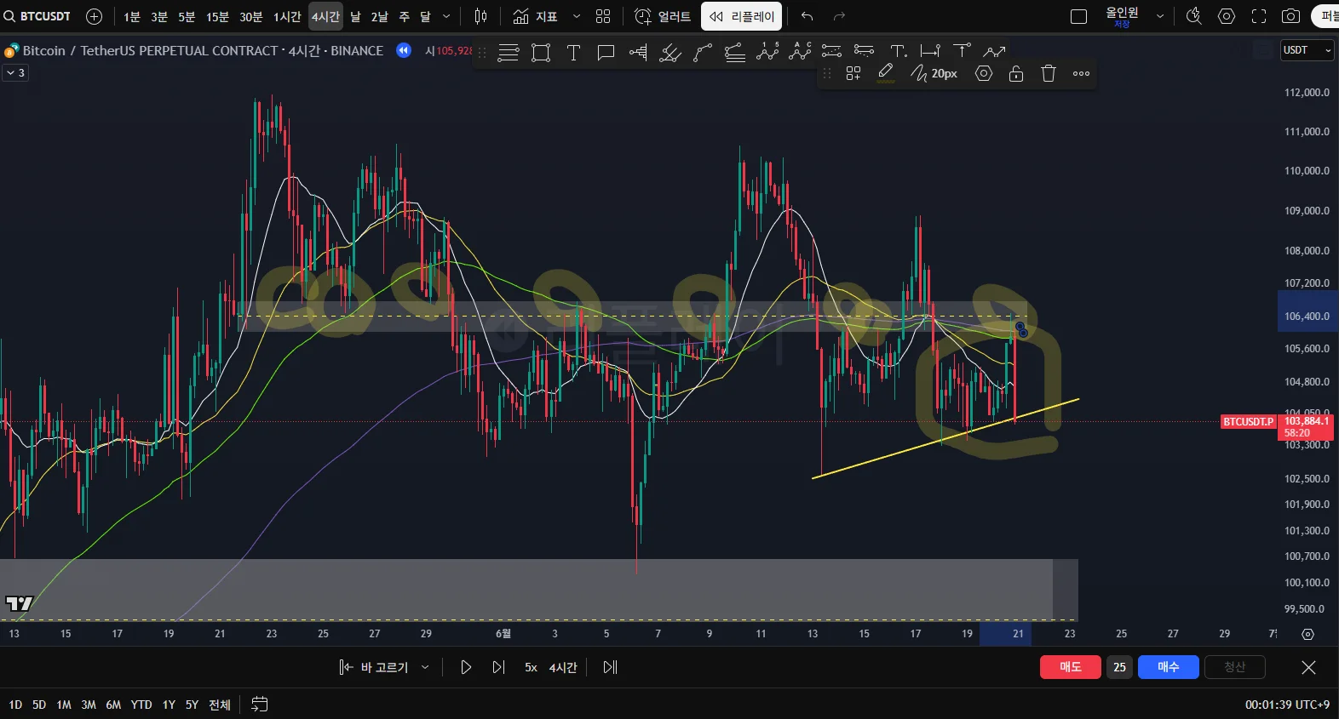The image size is (1339, 719).
Task: Switch to the 30분 timeframe
Action: (250, 16)
